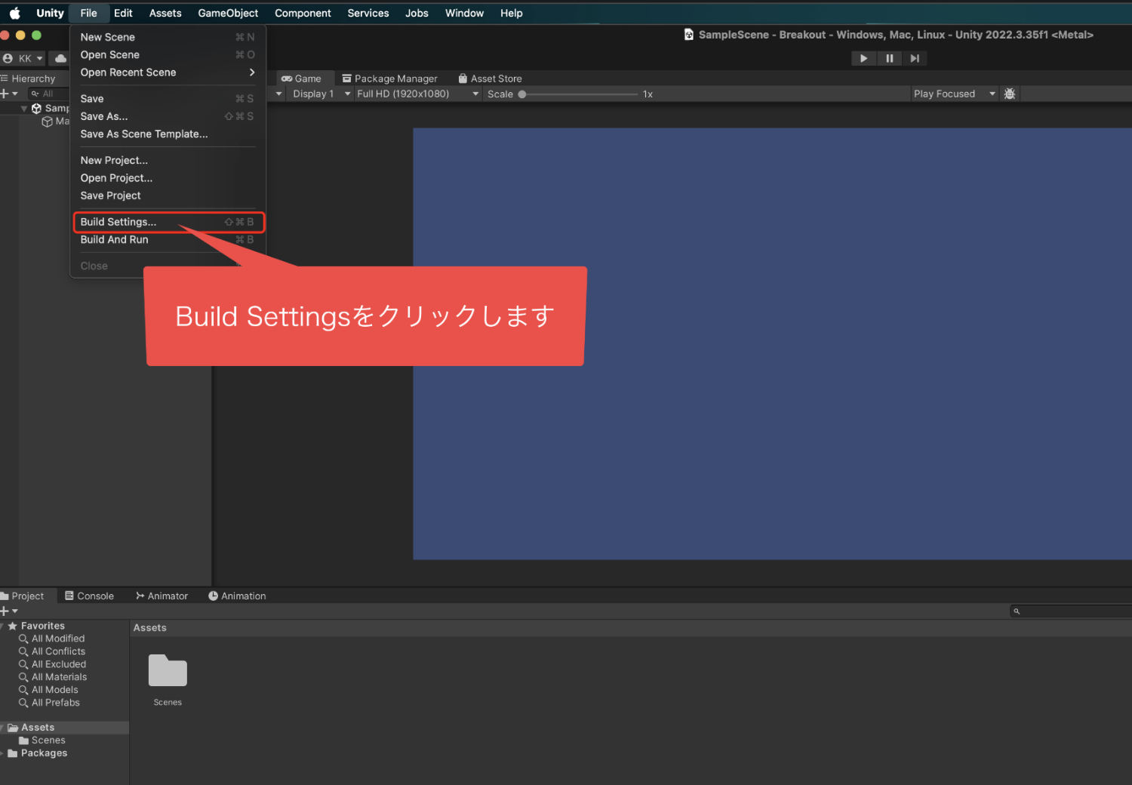The height and width of the screenshot is (785, 1132).
Task: Click Build Settings... menu entry
Action: pos(168,222)
